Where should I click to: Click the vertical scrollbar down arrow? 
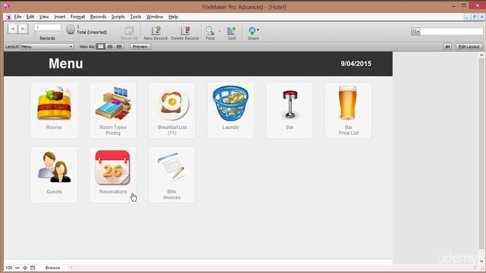click(481, 261)
